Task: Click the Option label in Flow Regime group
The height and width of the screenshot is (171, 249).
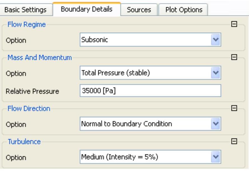Action: 16,40
